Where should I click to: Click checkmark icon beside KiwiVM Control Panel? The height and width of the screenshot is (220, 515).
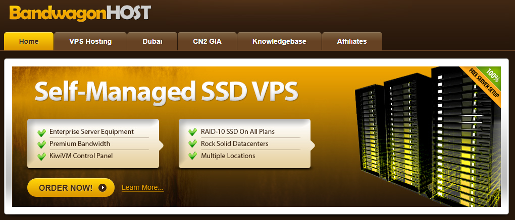42,157
